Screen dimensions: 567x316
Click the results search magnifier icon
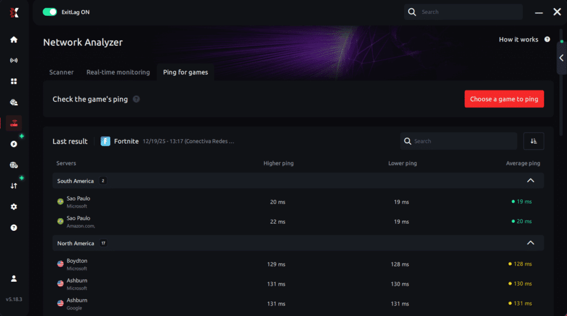(x=408, y=141)
